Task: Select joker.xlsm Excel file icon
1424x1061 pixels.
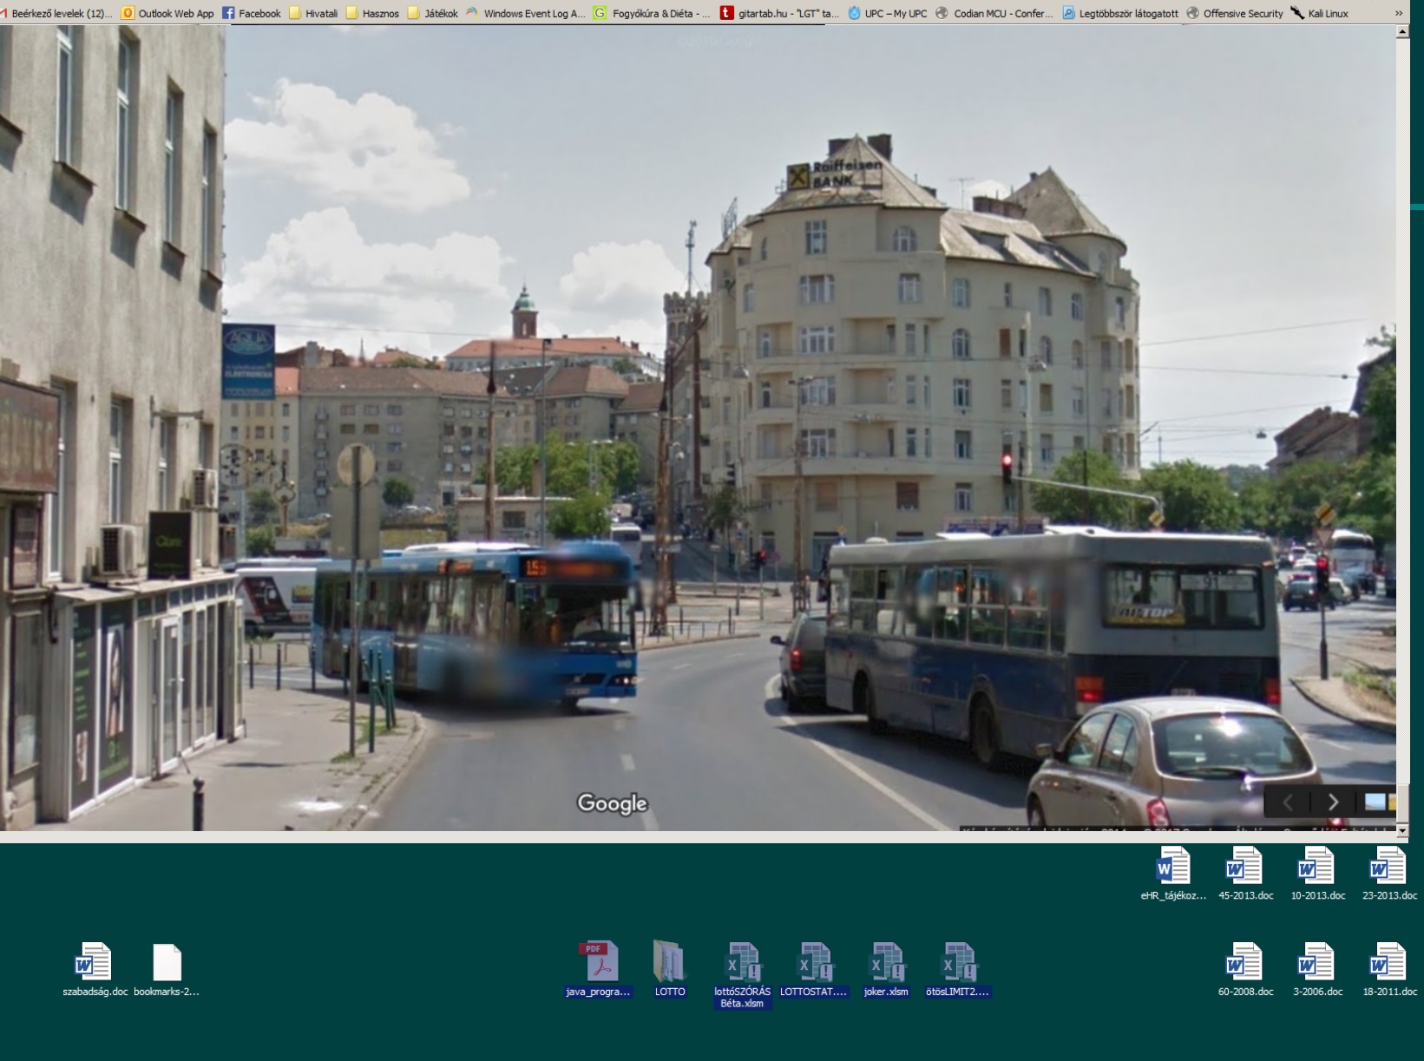Action: (x=886, y=963)
